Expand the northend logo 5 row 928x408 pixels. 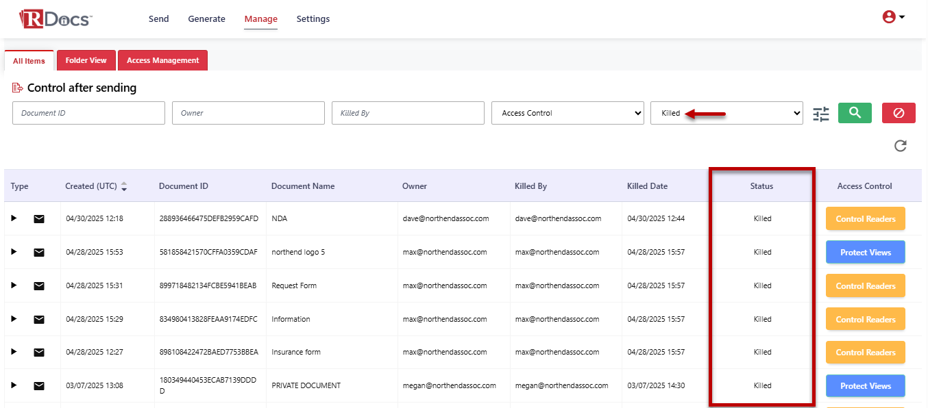tap(14, 252)
